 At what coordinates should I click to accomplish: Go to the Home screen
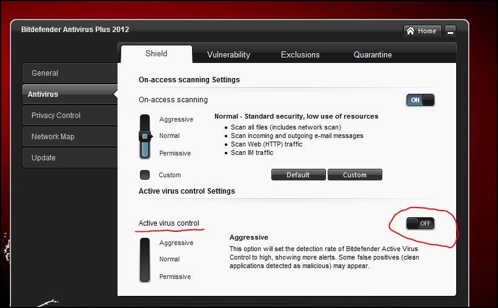422,31
